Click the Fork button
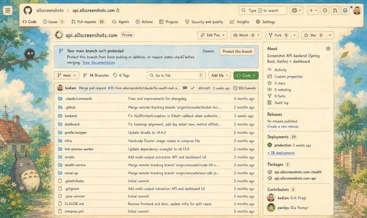 pyautogui.click(x=278, y=35)
